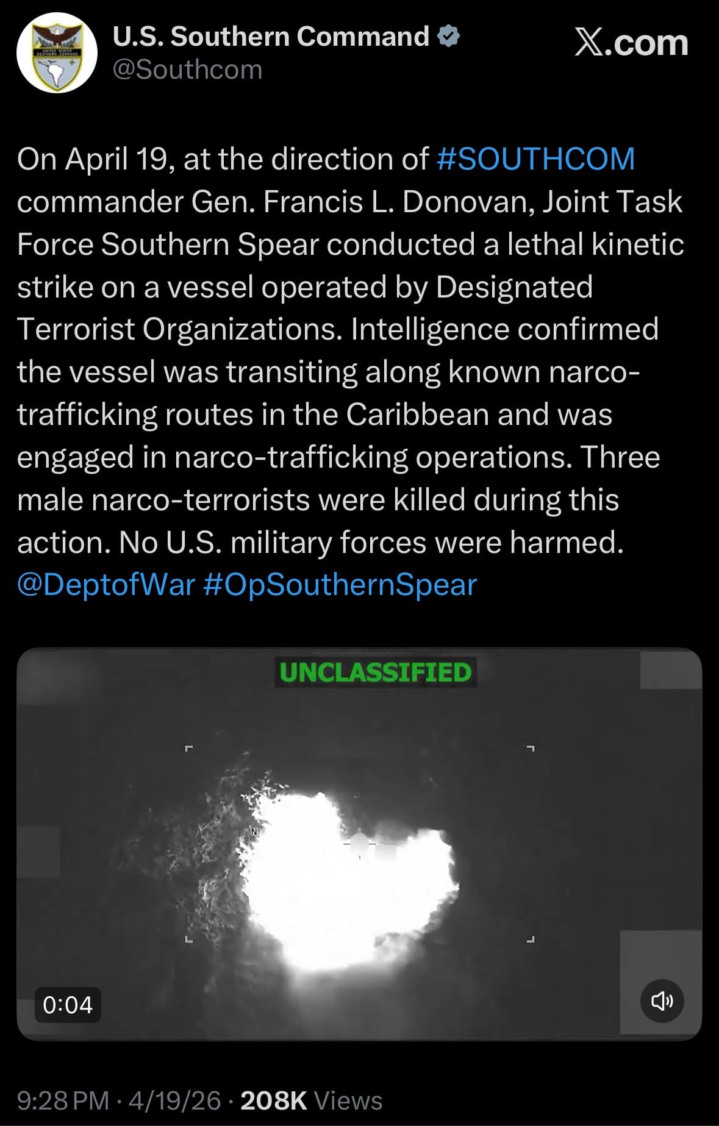Toggle the video sound speaker icon

click(662, 1001)
